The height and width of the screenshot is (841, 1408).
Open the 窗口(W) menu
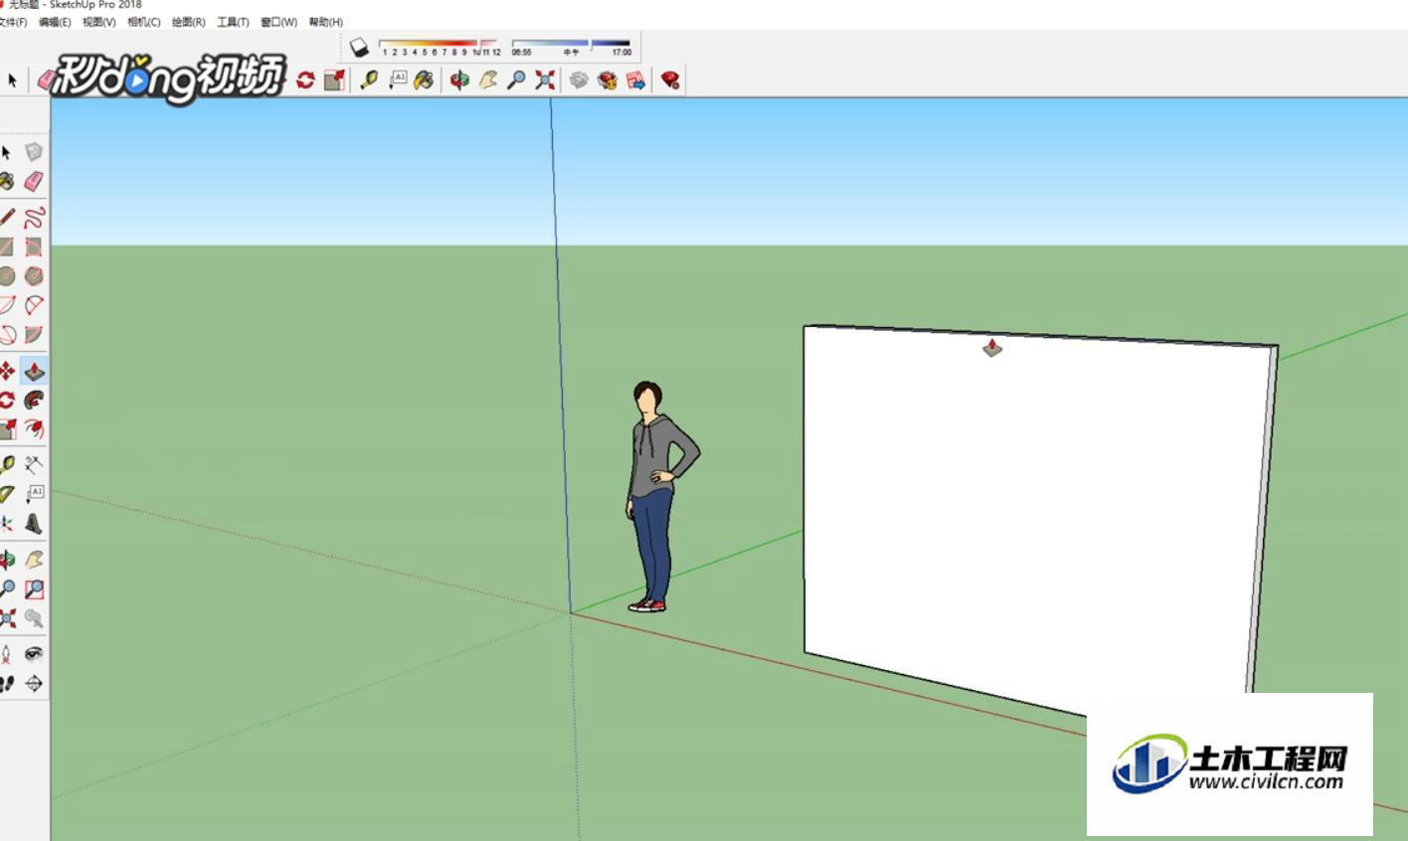point(279,22)
